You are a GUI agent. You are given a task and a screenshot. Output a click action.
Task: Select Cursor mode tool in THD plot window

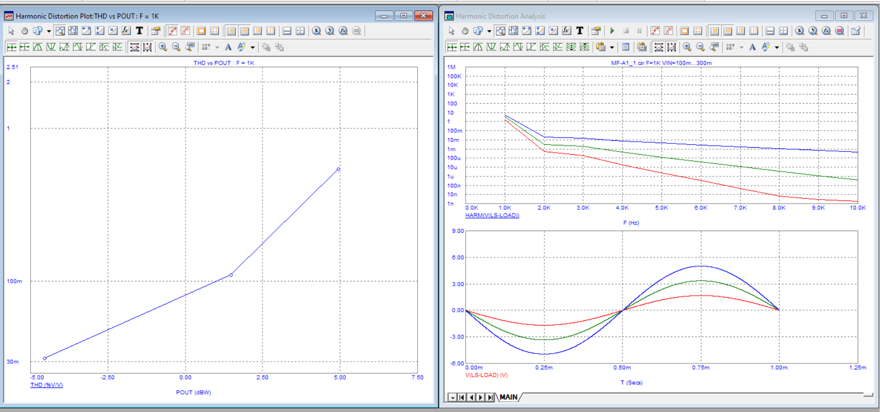click(x=73, y=31)
